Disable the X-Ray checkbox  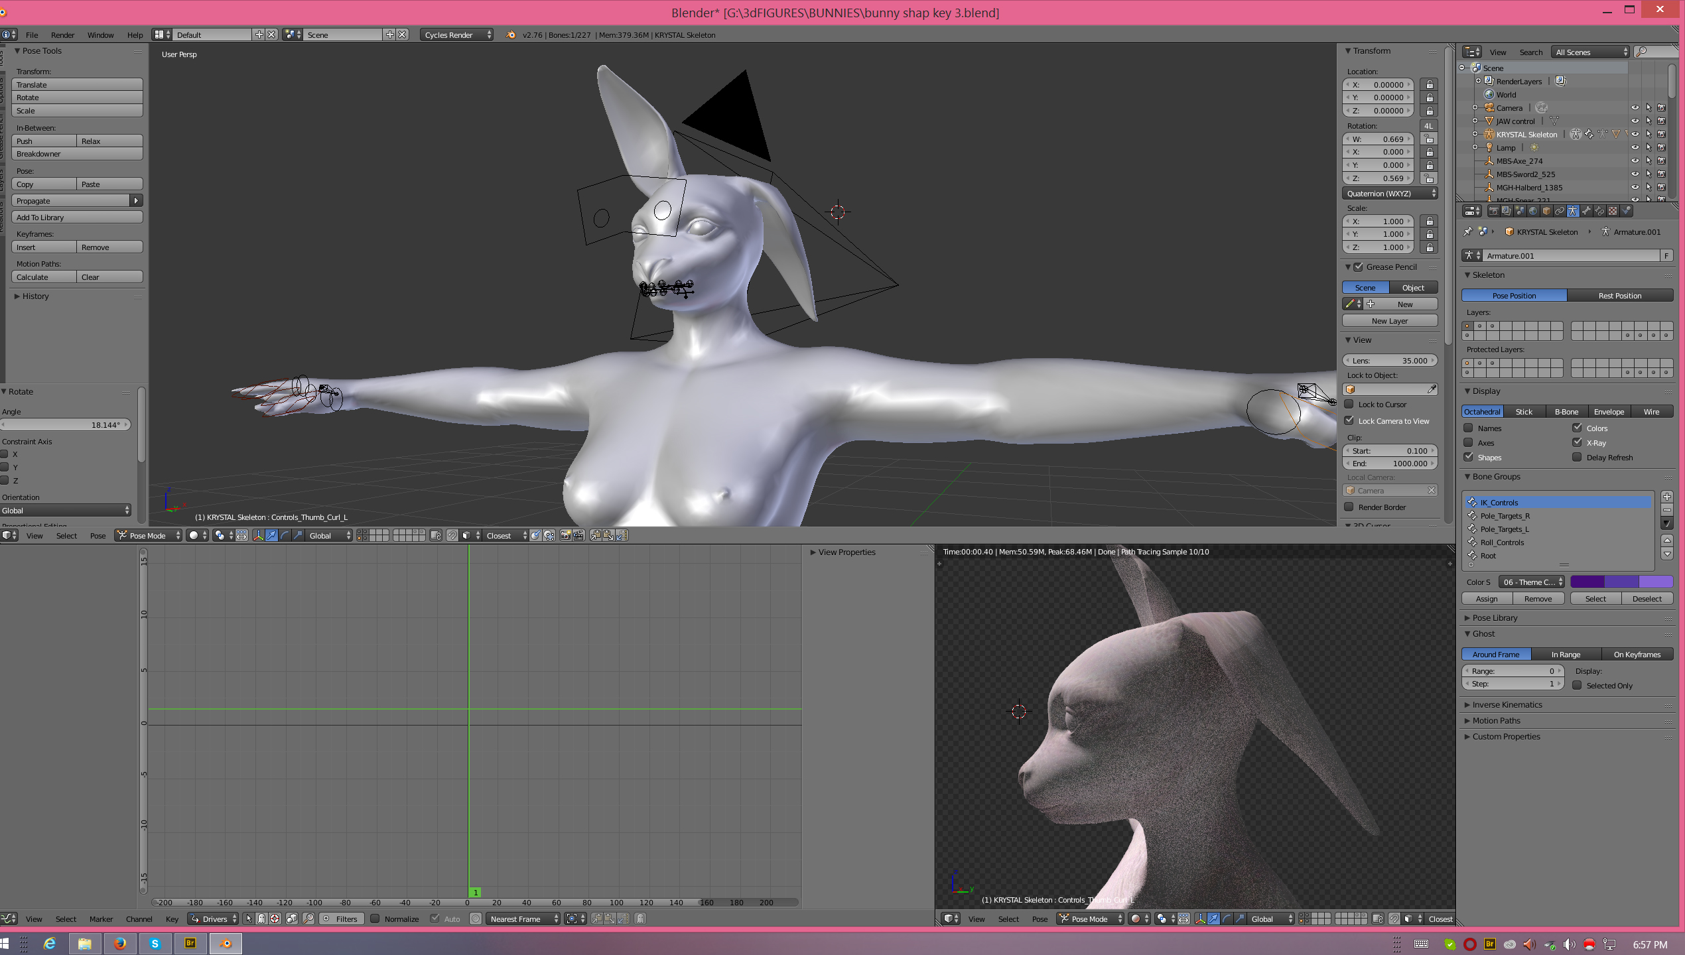[1578, 442]
